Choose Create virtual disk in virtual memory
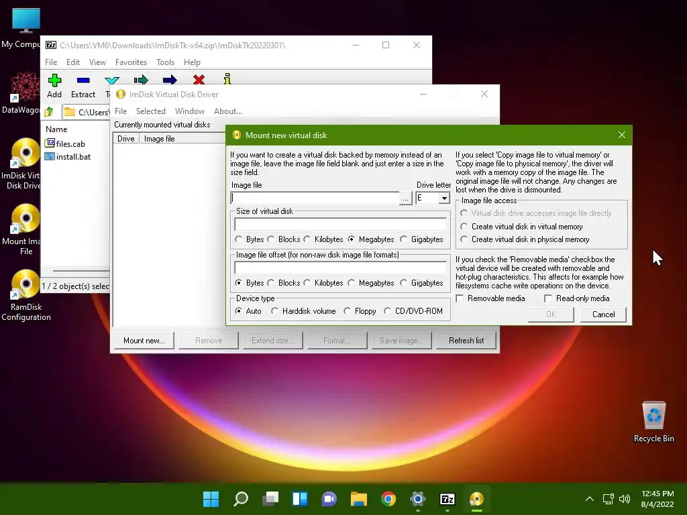 coord(522,227)
